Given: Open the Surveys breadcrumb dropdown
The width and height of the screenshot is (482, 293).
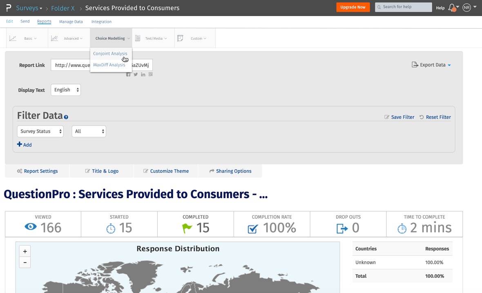Looking at the screenshot, I should 29,8.
